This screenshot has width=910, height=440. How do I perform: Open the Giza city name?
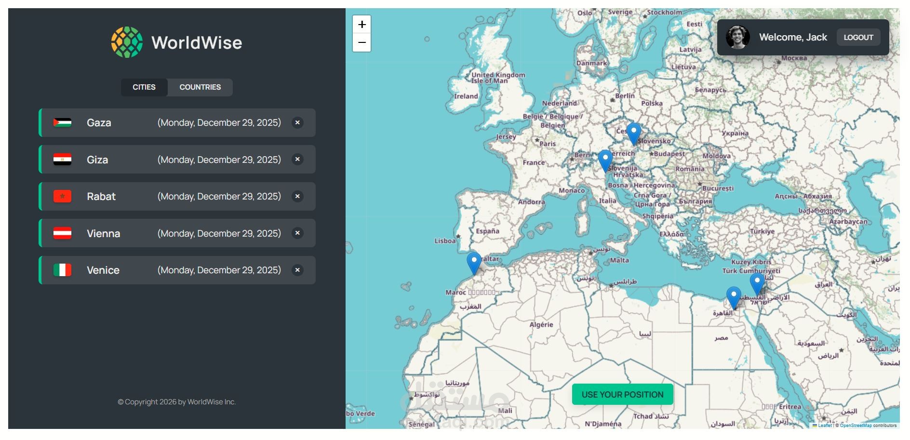97,160
